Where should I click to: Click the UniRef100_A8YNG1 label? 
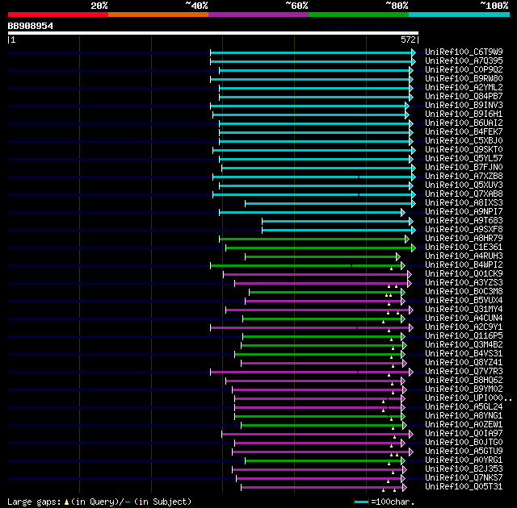(464, 416)
